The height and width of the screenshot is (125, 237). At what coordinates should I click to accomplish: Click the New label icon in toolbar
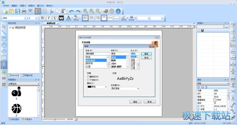(5, 11)
